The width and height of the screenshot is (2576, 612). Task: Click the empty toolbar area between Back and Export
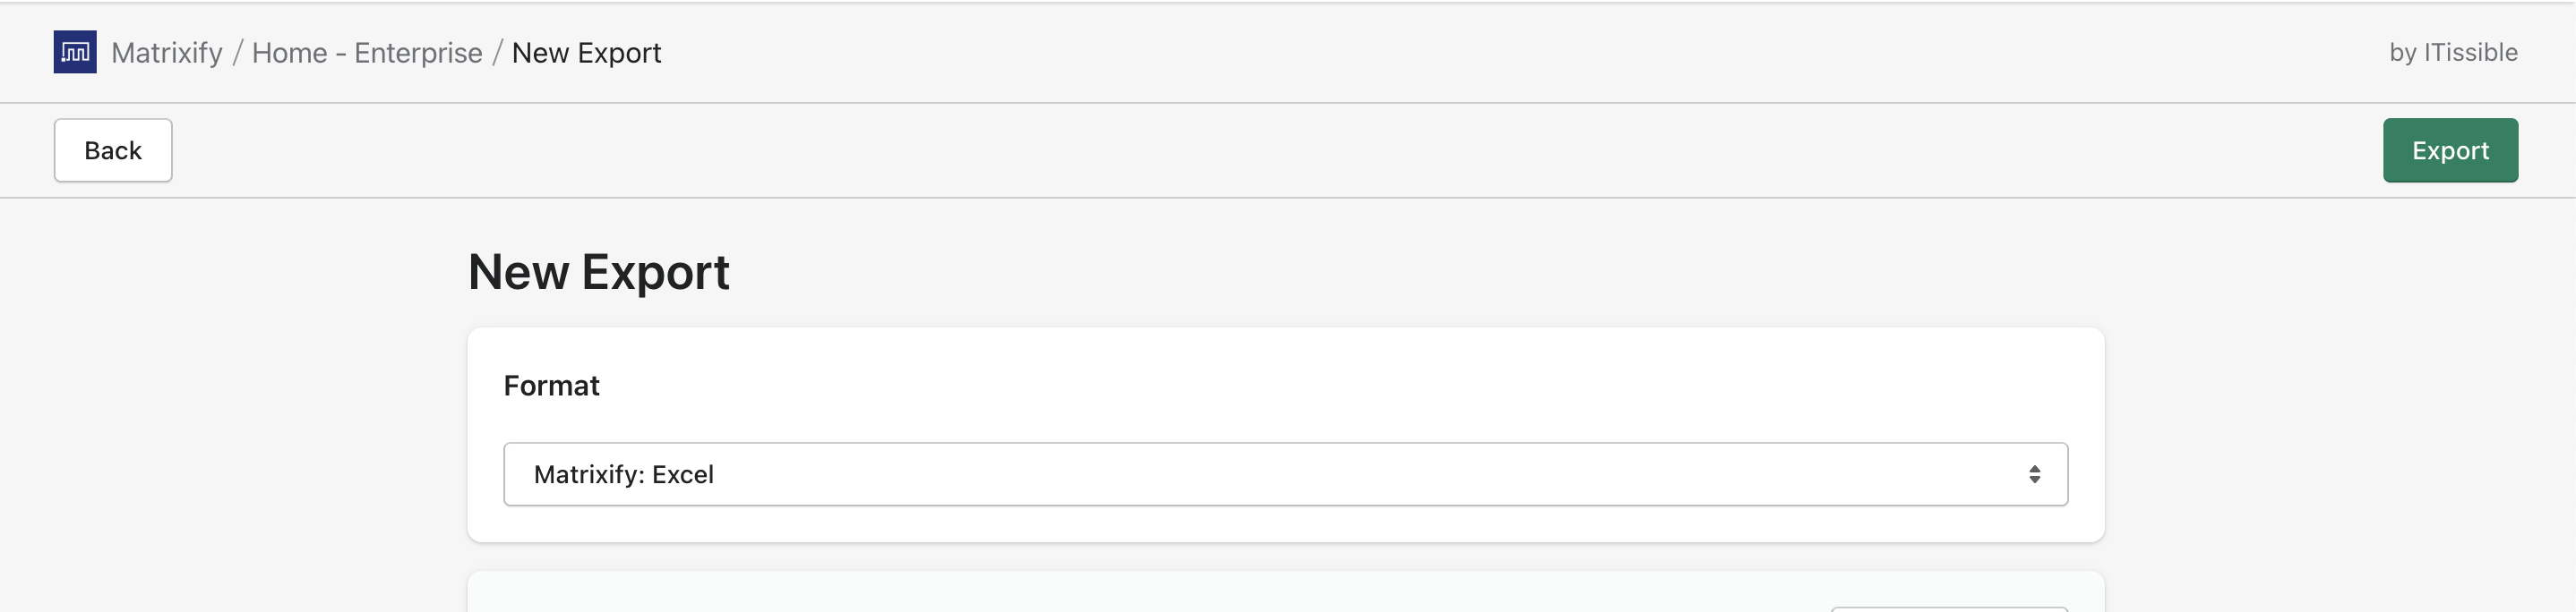(x=1270, y=150)
